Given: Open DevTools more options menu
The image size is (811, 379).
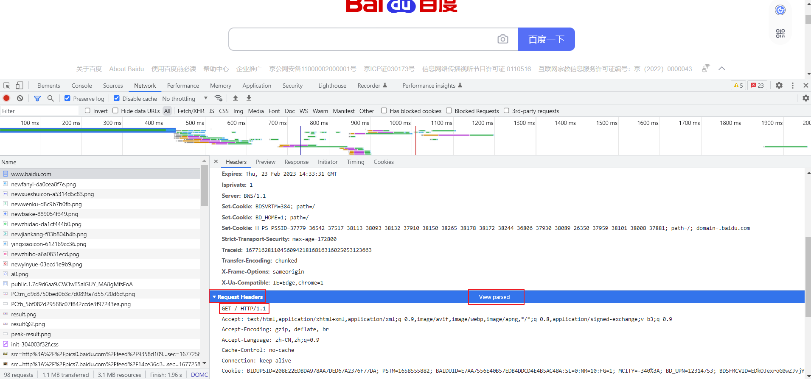Looking at the screenshot, I should click(793, 86).
